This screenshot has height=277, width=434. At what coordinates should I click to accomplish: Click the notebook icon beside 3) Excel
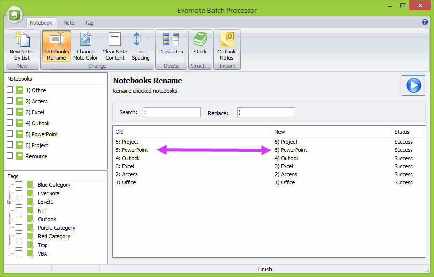[x=20, y=112]
